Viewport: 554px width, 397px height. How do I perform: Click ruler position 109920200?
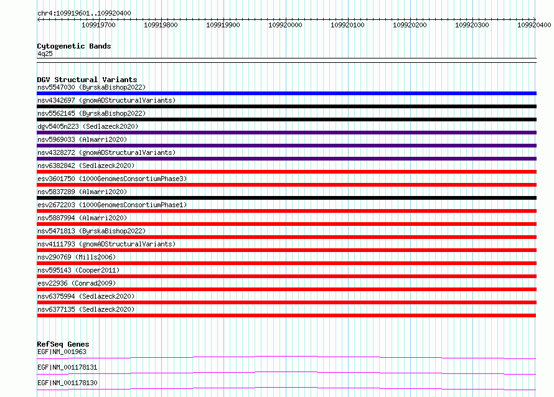point(410,25)
